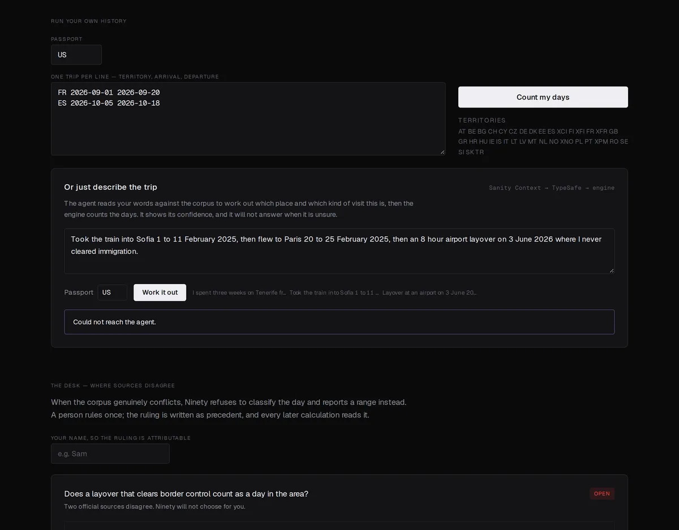Select the XFI territory code

580,132
